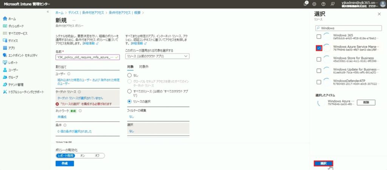Set policy state to レポート専用
This screenshot has width=387, height=170.
click(65, 156)
